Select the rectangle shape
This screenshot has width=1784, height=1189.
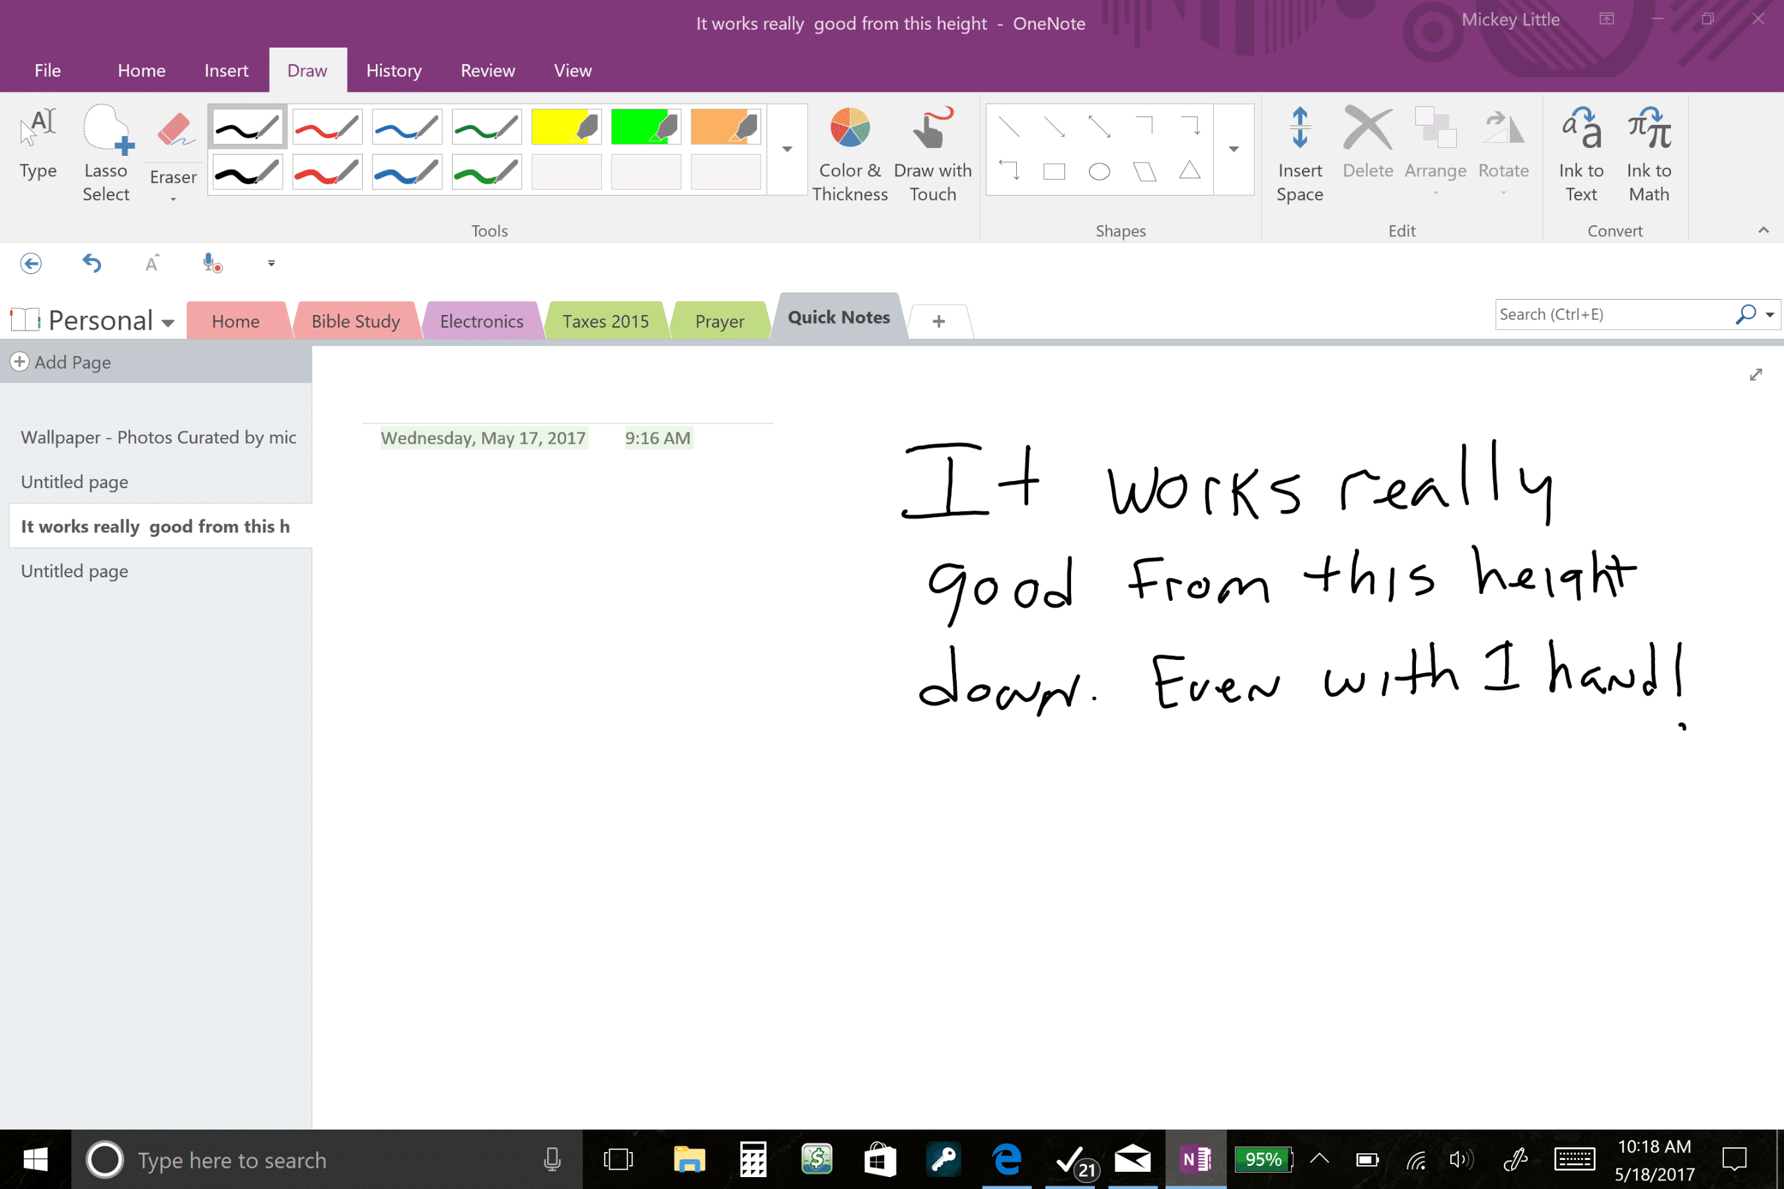coord(1054,171)
